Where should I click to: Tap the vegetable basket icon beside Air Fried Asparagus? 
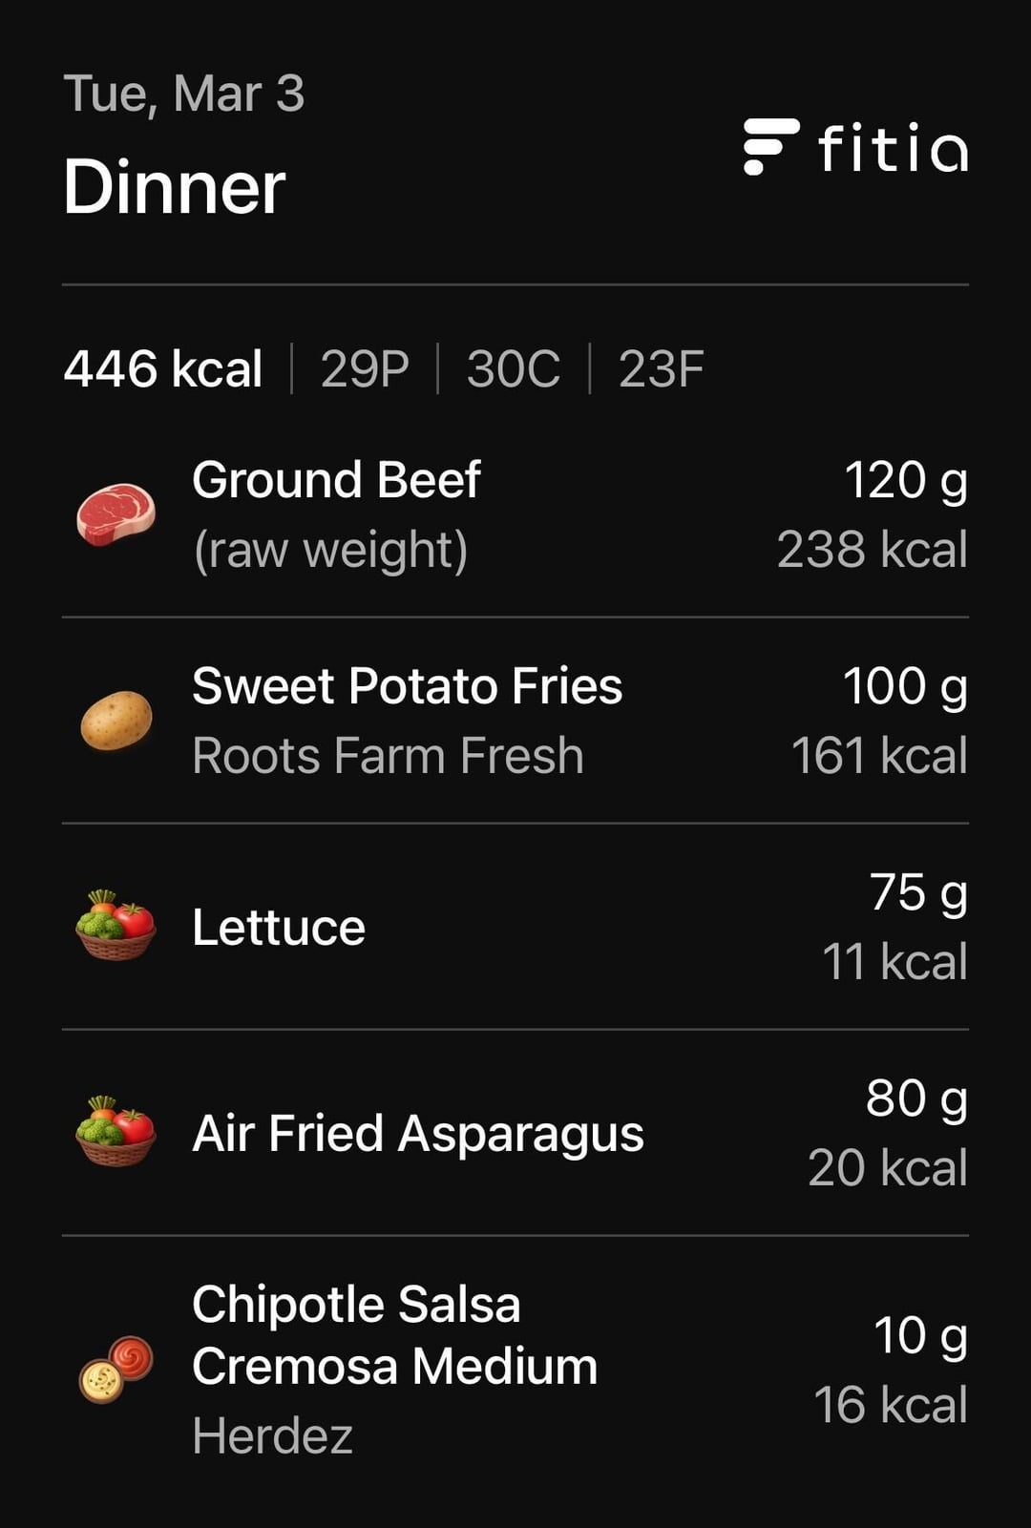pos(116,1132)
